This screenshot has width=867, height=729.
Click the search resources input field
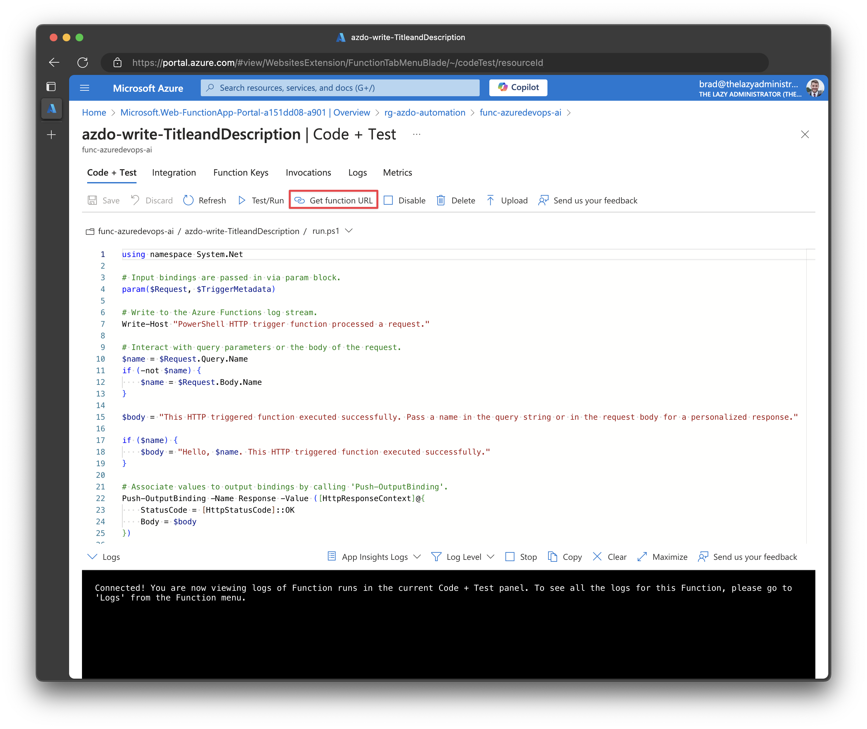tap(340, 87)
